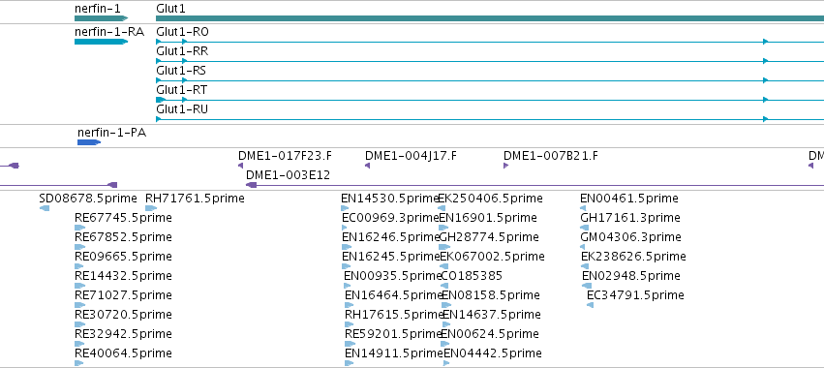Viewport: 824px width, 368px height.
Task: Select the DME1-003E12 feature arrowhead
Action: (x=251, y=185)
